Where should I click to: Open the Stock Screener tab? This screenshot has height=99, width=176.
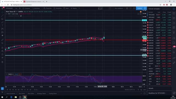pyautogui.click(x=11, y=94)
